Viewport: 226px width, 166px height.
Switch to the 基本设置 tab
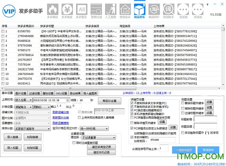7,93
